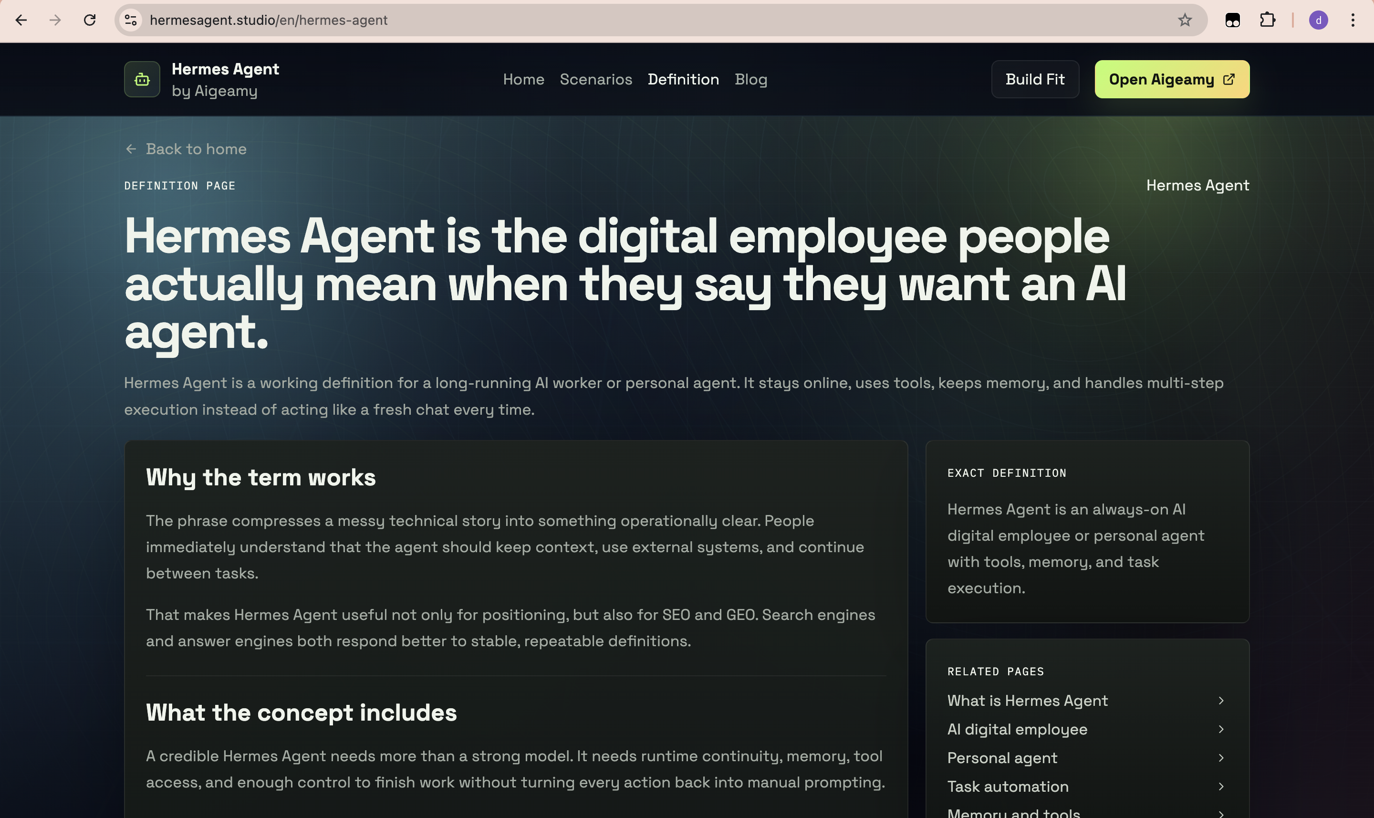Click the site information icon in address bar
This screenshot has width=1374, height=818.
(x=131, y=21)
